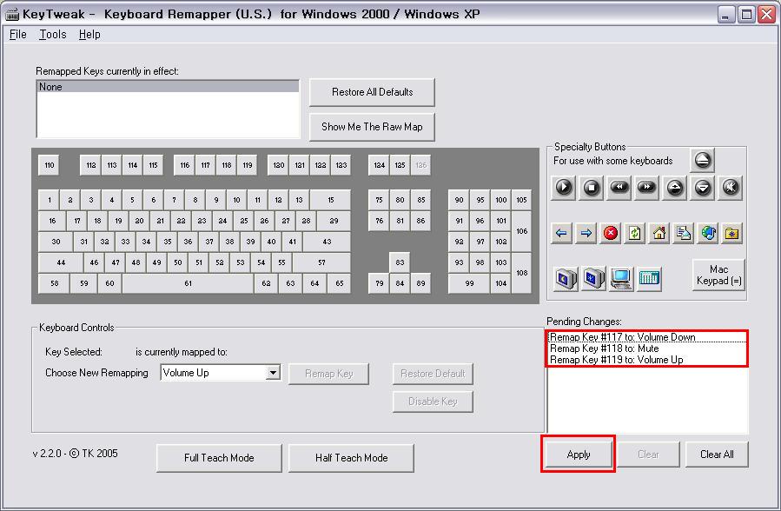Click the Calculator specialty icon
The image size is (781, 511).
(648, 278)
